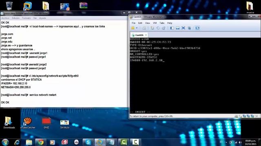Click the volume icon in system tray
261x146 pixels.
click(240, 142)
